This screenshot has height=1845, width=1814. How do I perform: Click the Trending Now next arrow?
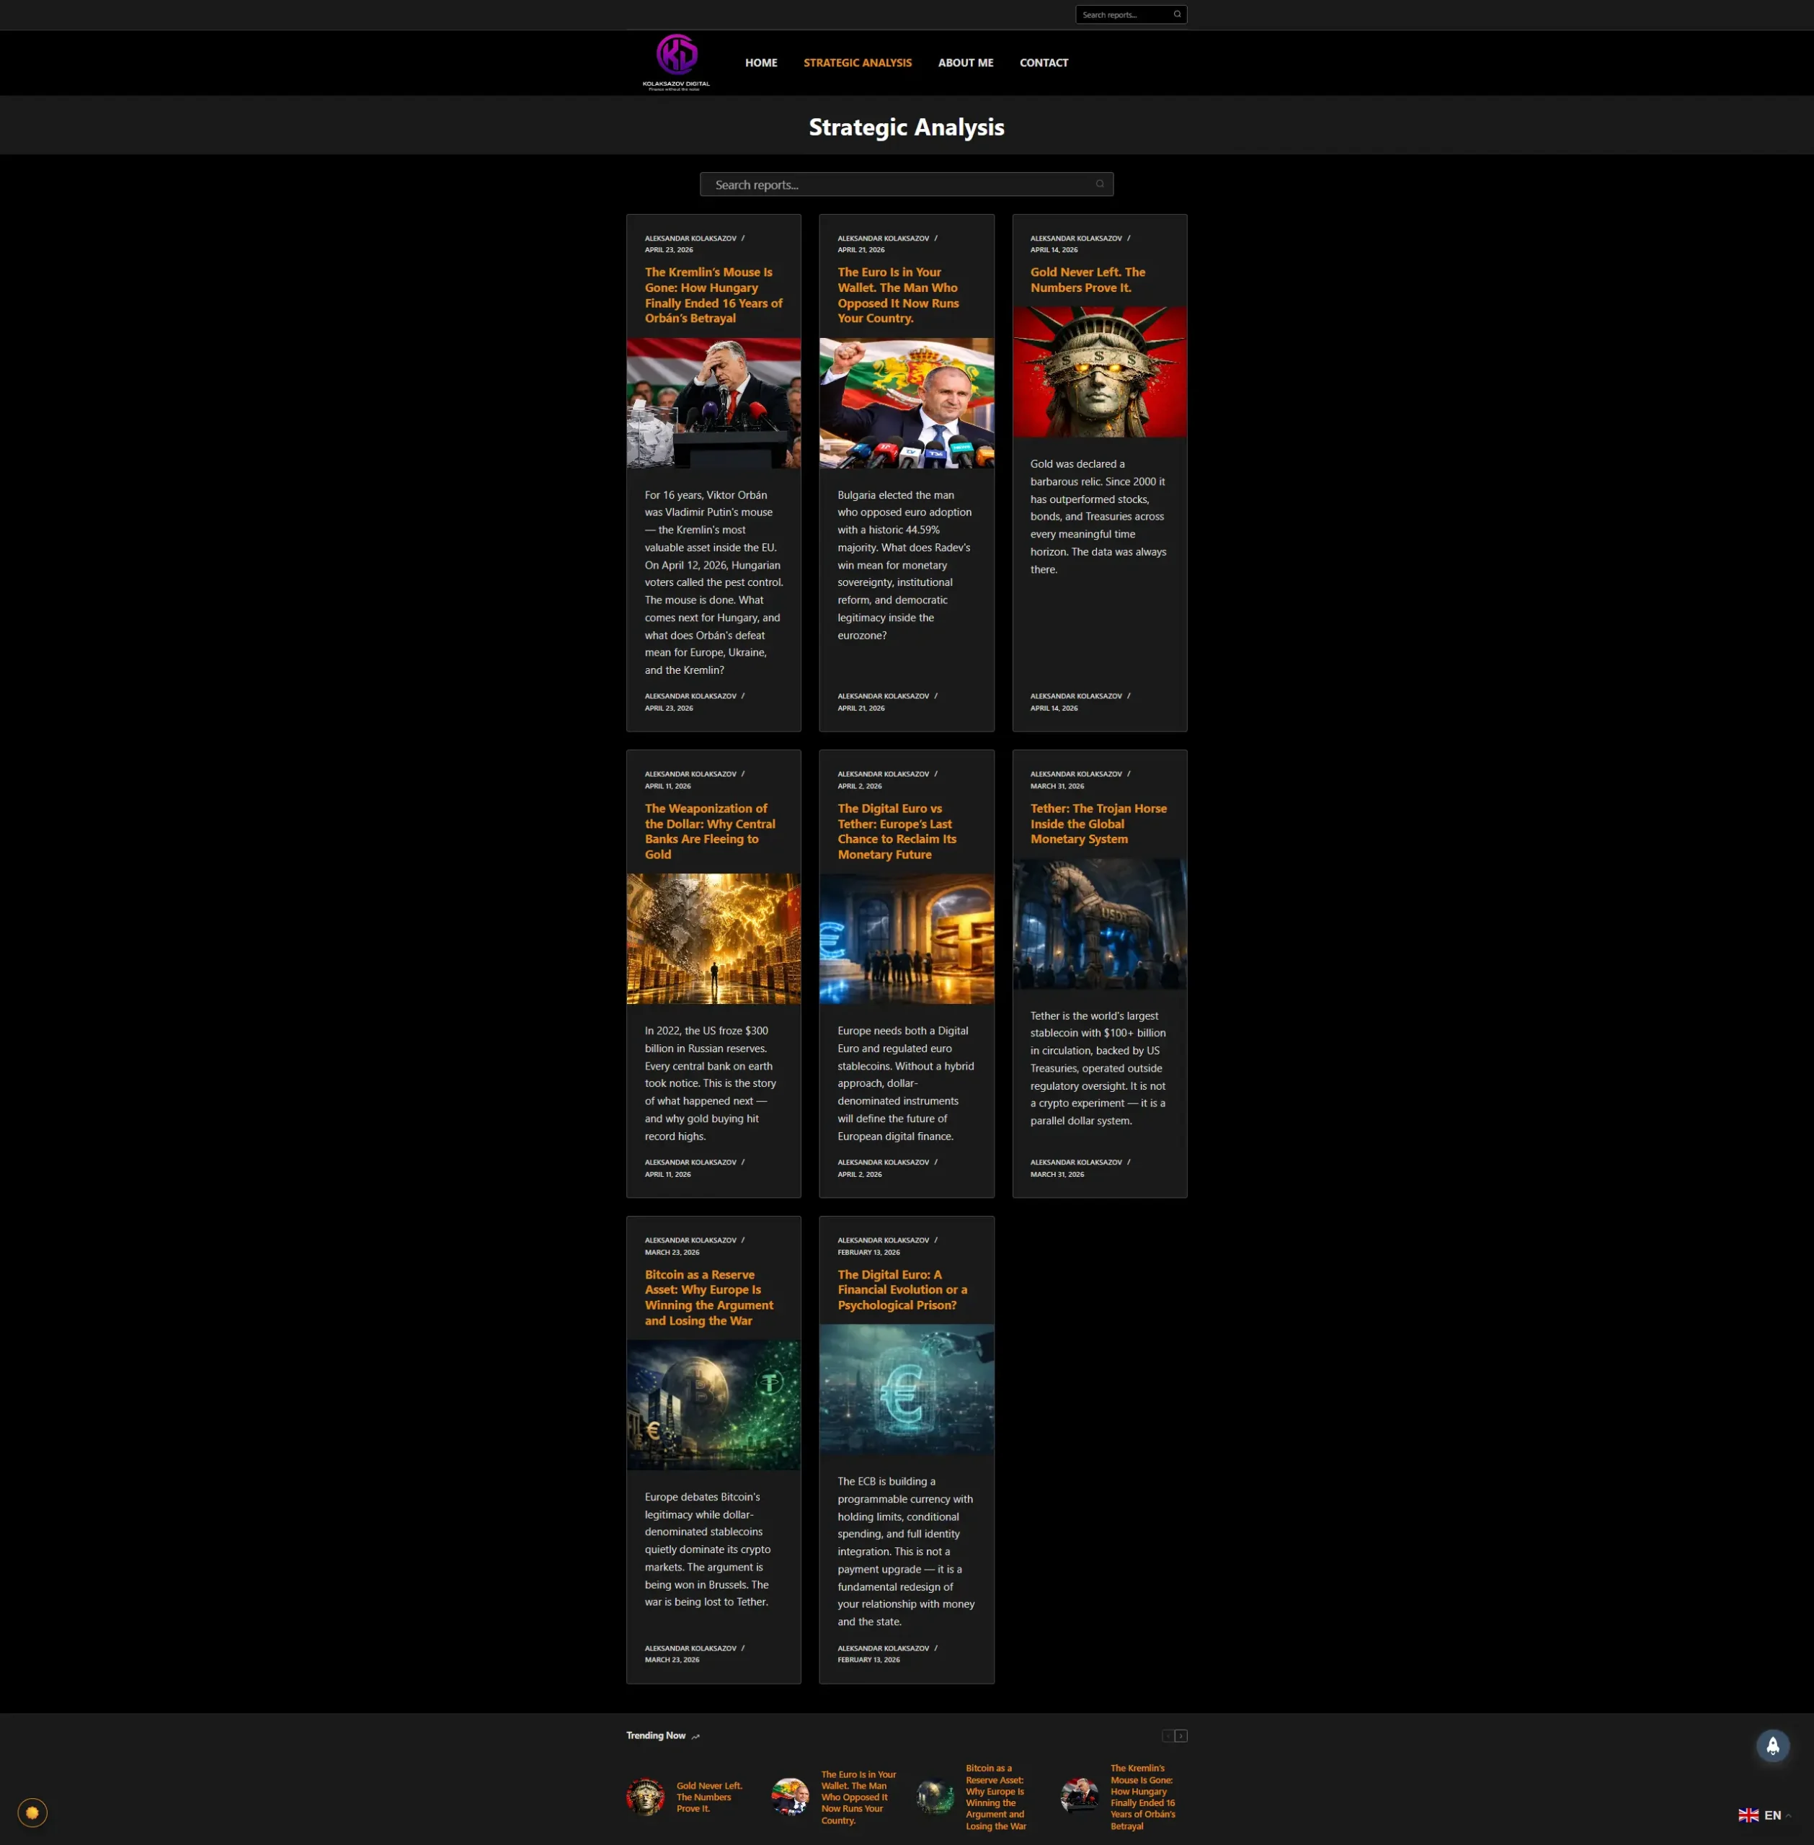[x=1181, y=1735]
